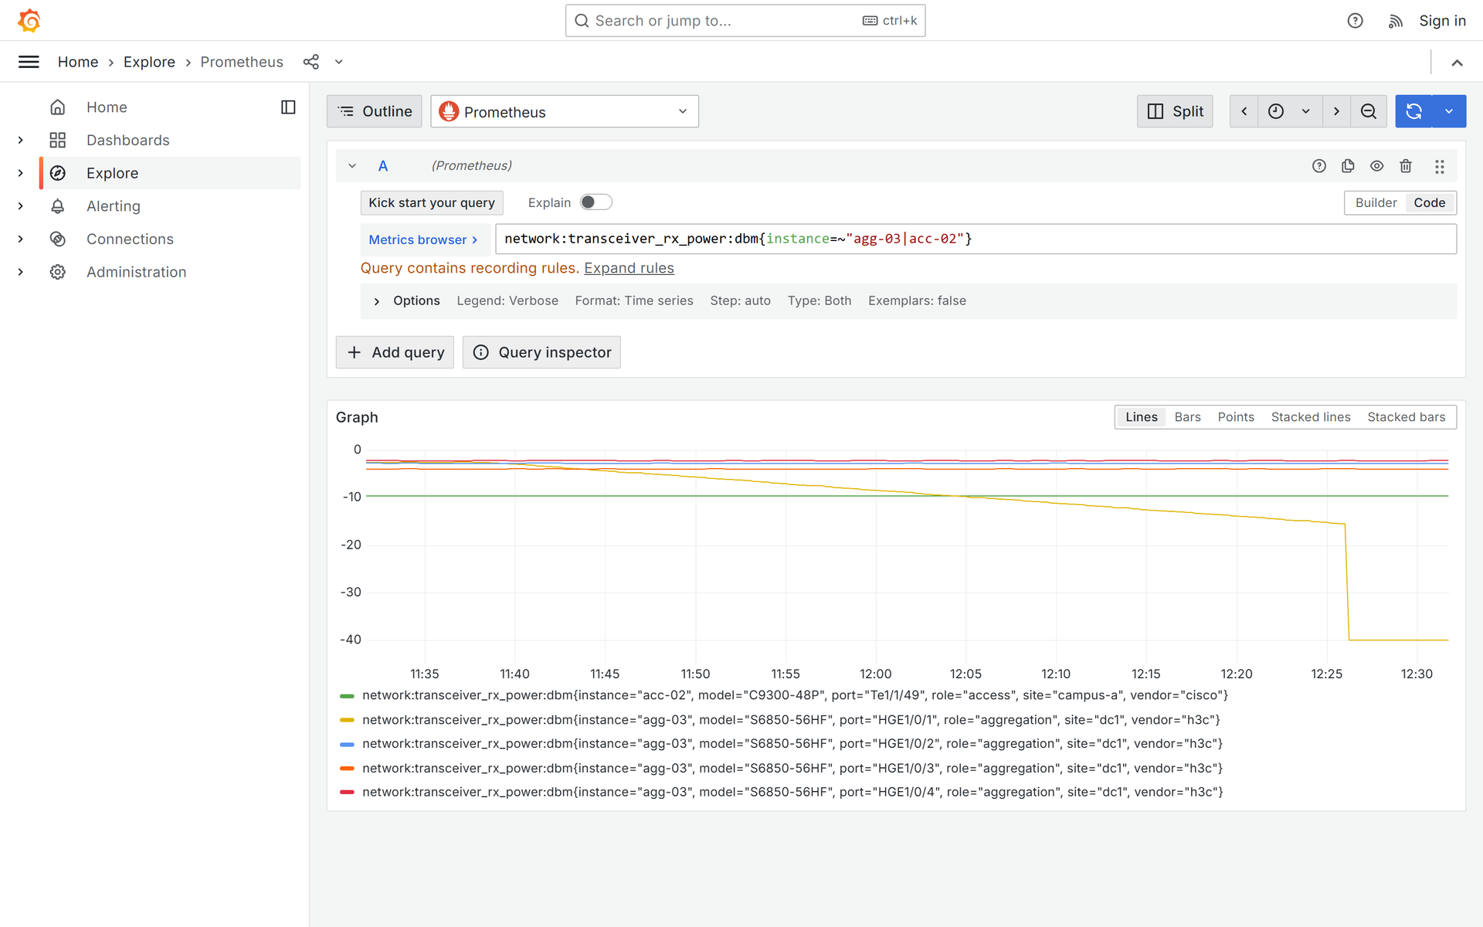Toggle the Explain switch
1483x927 pixels.
[596, 202]
